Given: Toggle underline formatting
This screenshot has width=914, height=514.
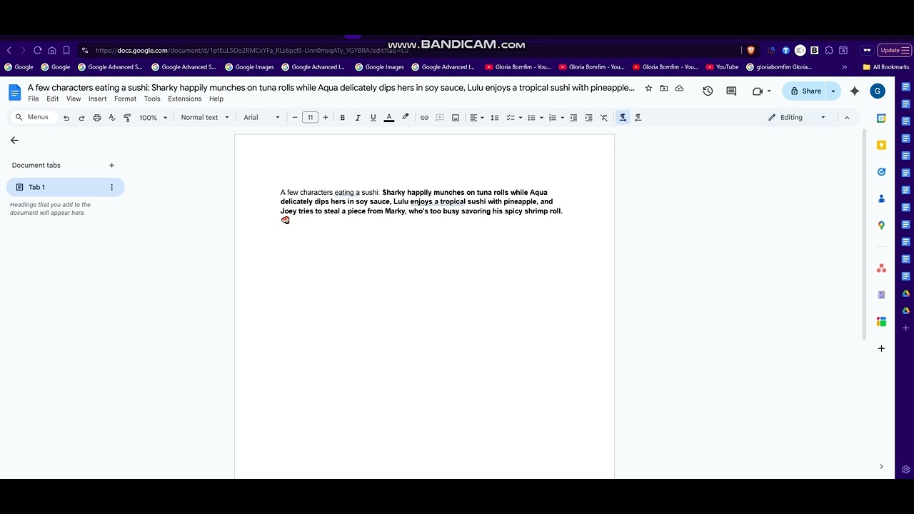Looking at the screenshot, I should point(373,118).
